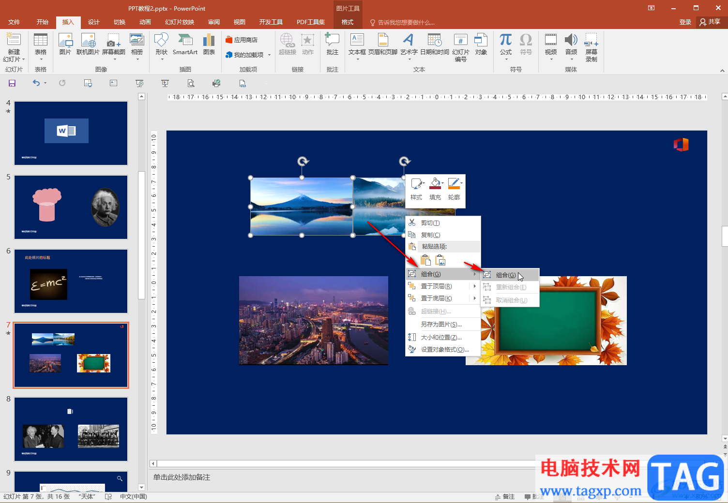Click 页眉和页脚 header and footer icon
Image resolution: width=728 pixels, height=503 pixels.
click(x=383, y=44)
